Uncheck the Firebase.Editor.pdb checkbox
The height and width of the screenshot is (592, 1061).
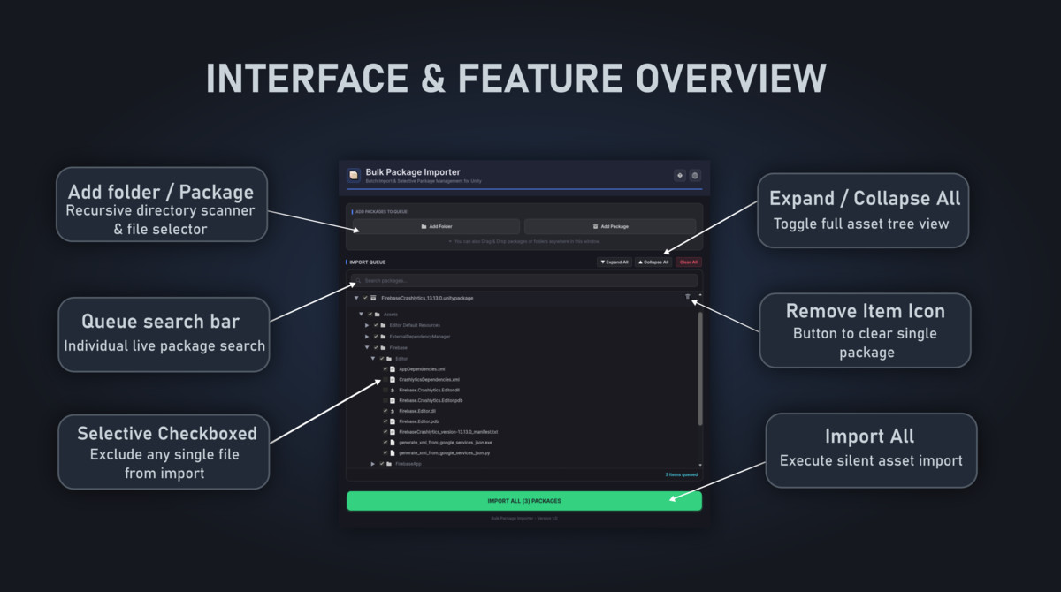point(385,421)
